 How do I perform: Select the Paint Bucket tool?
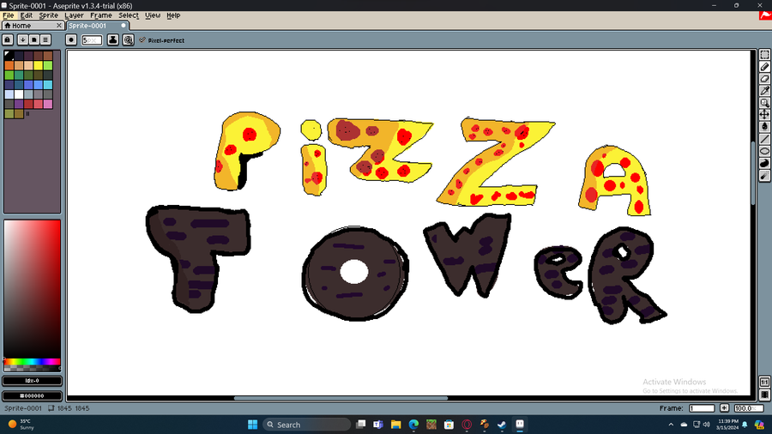pyautogui.click(x=764, y=127)
